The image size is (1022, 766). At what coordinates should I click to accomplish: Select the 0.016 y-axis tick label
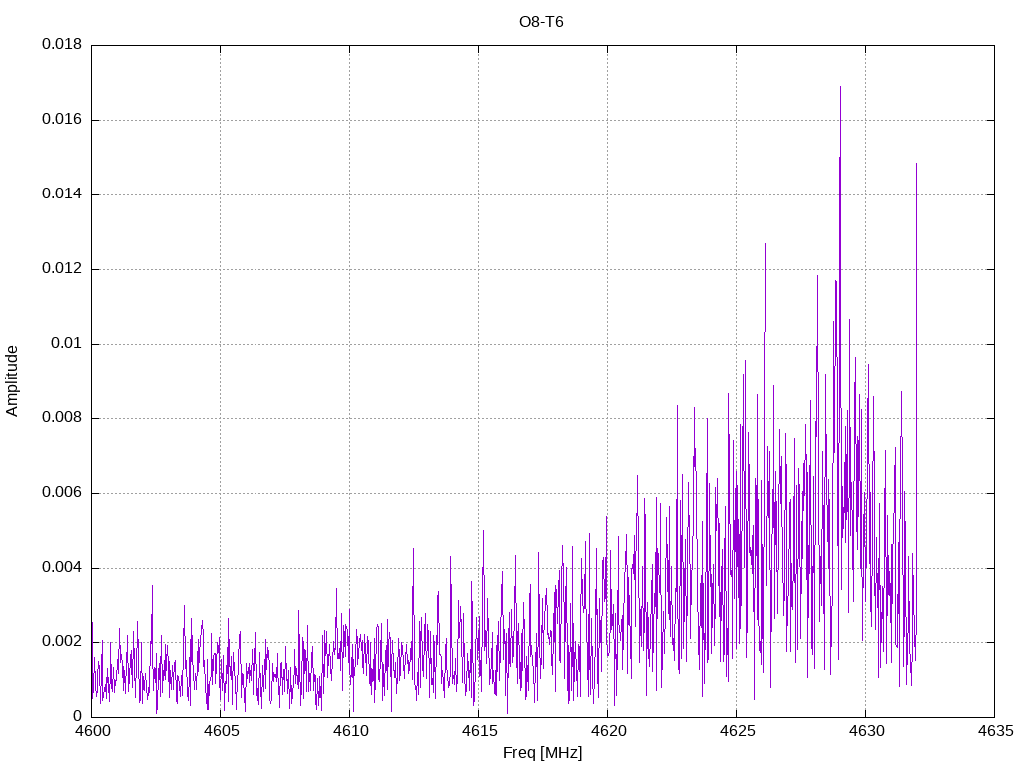pyautogui.click(x=62, y=120)
